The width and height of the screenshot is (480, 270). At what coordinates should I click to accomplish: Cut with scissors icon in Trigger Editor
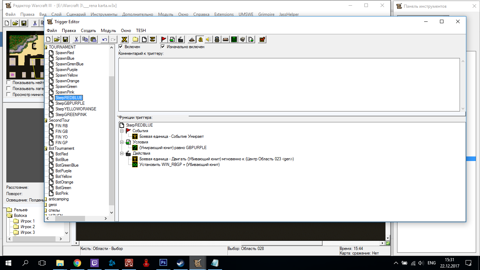tap(76, 39)
